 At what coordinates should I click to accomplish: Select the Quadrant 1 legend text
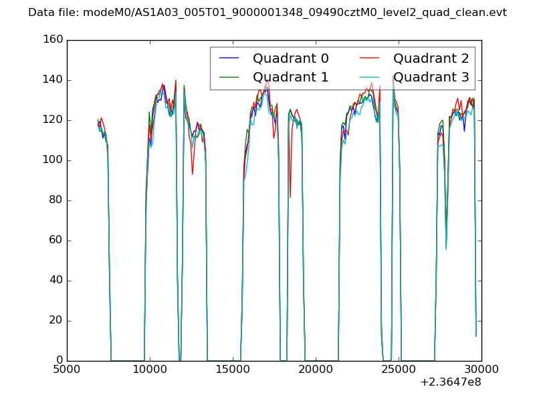click(290, 77)
